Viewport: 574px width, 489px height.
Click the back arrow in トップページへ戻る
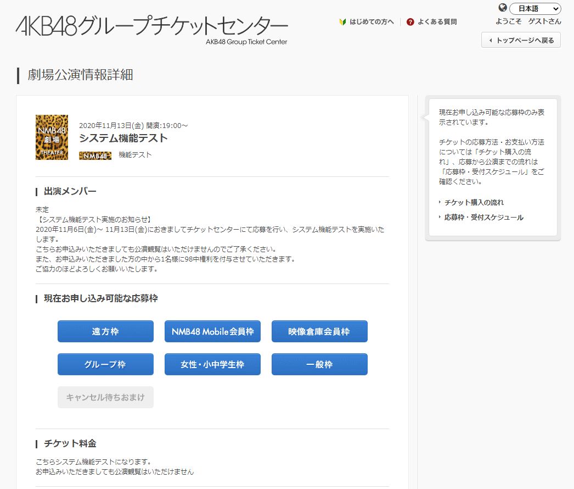point(491,40)
